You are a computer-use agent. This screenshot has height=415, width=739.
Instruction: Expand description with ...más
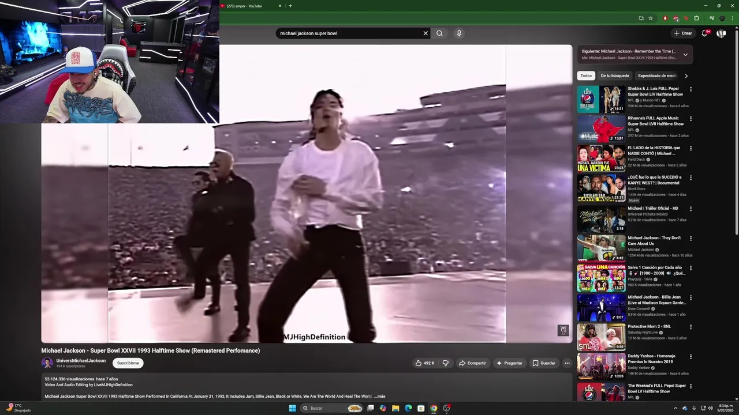coord(379,397)
